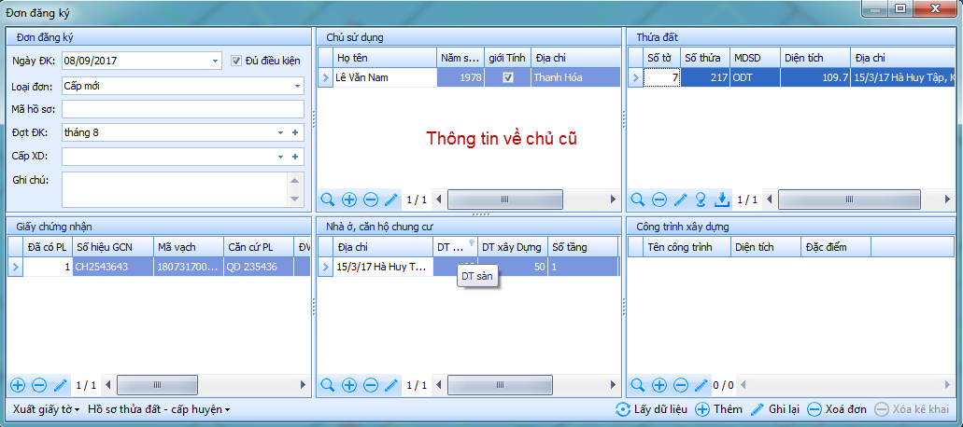Click the edit pencil in Thửa đất panel
This screenshot has width=963, height=427.
(680, 200)
